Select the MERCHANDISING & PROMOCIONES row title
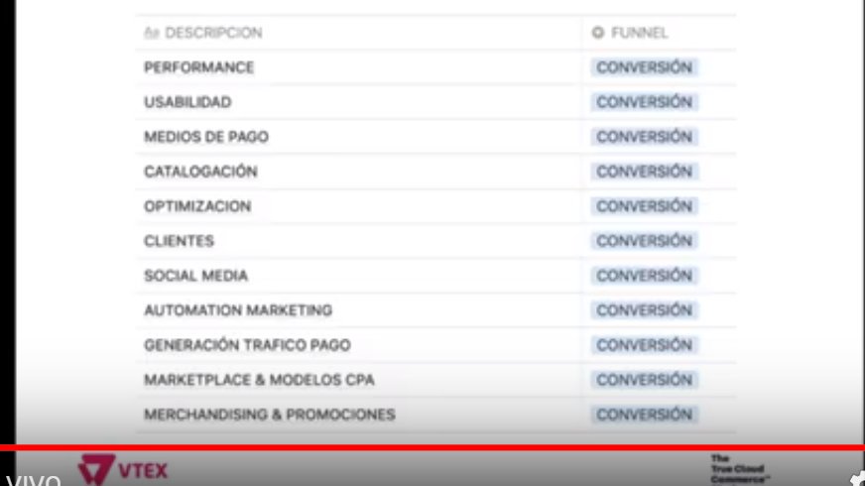Screen dimensions: 865x486 (270, 415)
